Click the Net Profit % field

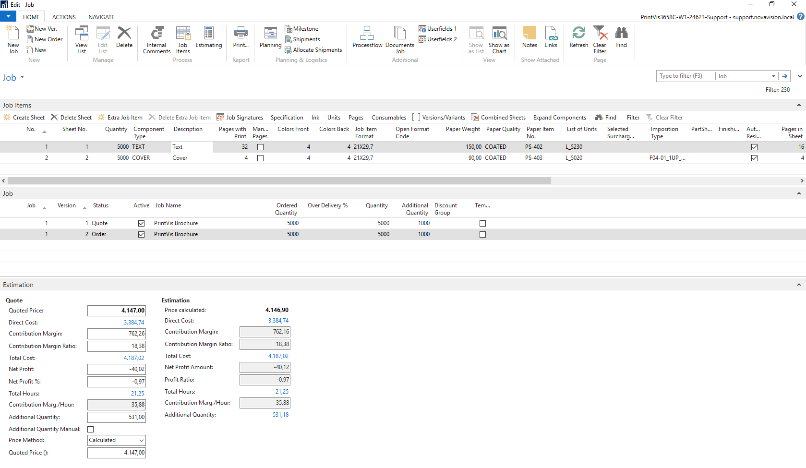pyautogui.click(x=117, y=382)
